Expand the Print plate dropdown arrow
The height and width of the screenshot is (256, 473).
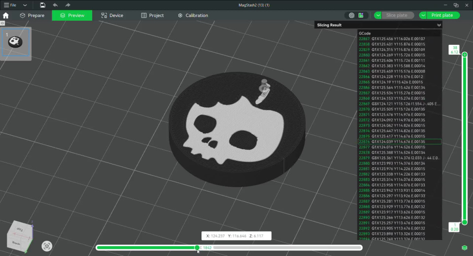(x=423, y=16)
